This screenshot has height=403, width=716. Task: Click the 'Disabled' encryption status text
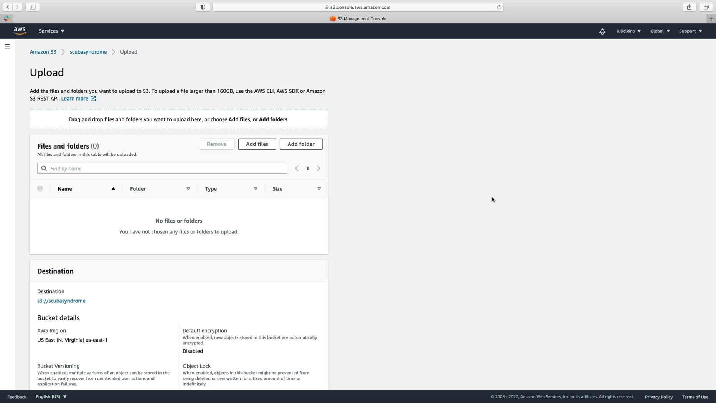click(193, 351)
